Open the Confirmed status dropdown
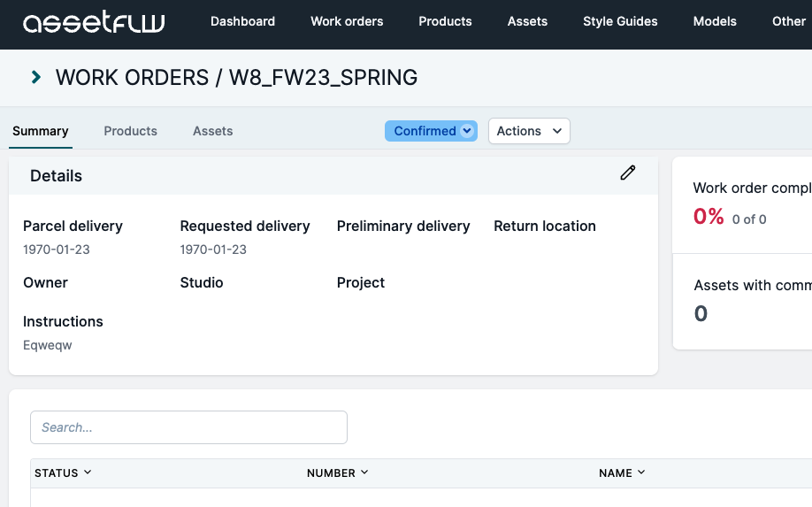The height and width of the screenshot is (507, 812). [x=431, y=131]
